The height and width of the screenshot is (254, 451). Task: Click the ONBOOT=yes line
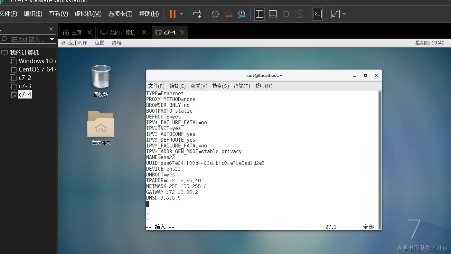(161, 175)
